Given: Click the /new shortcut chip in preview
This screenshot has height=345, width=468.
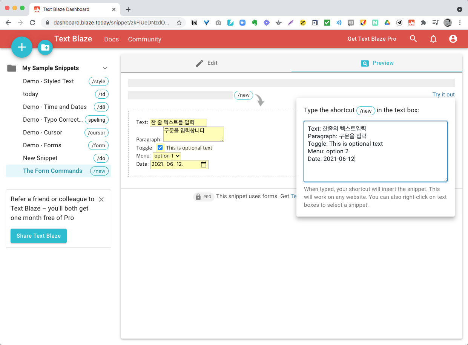Looking at the screenshot, I should point(244,95).
